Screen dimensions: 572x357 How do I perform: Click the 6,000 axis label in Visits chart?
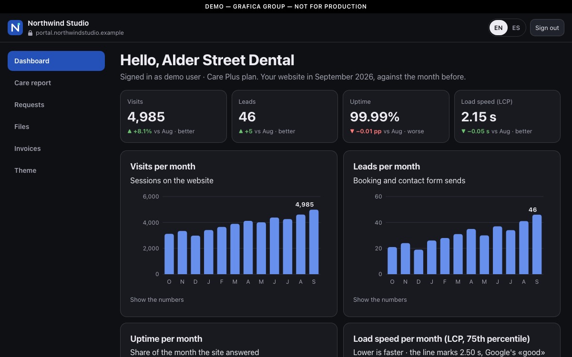tap(151, 197)
